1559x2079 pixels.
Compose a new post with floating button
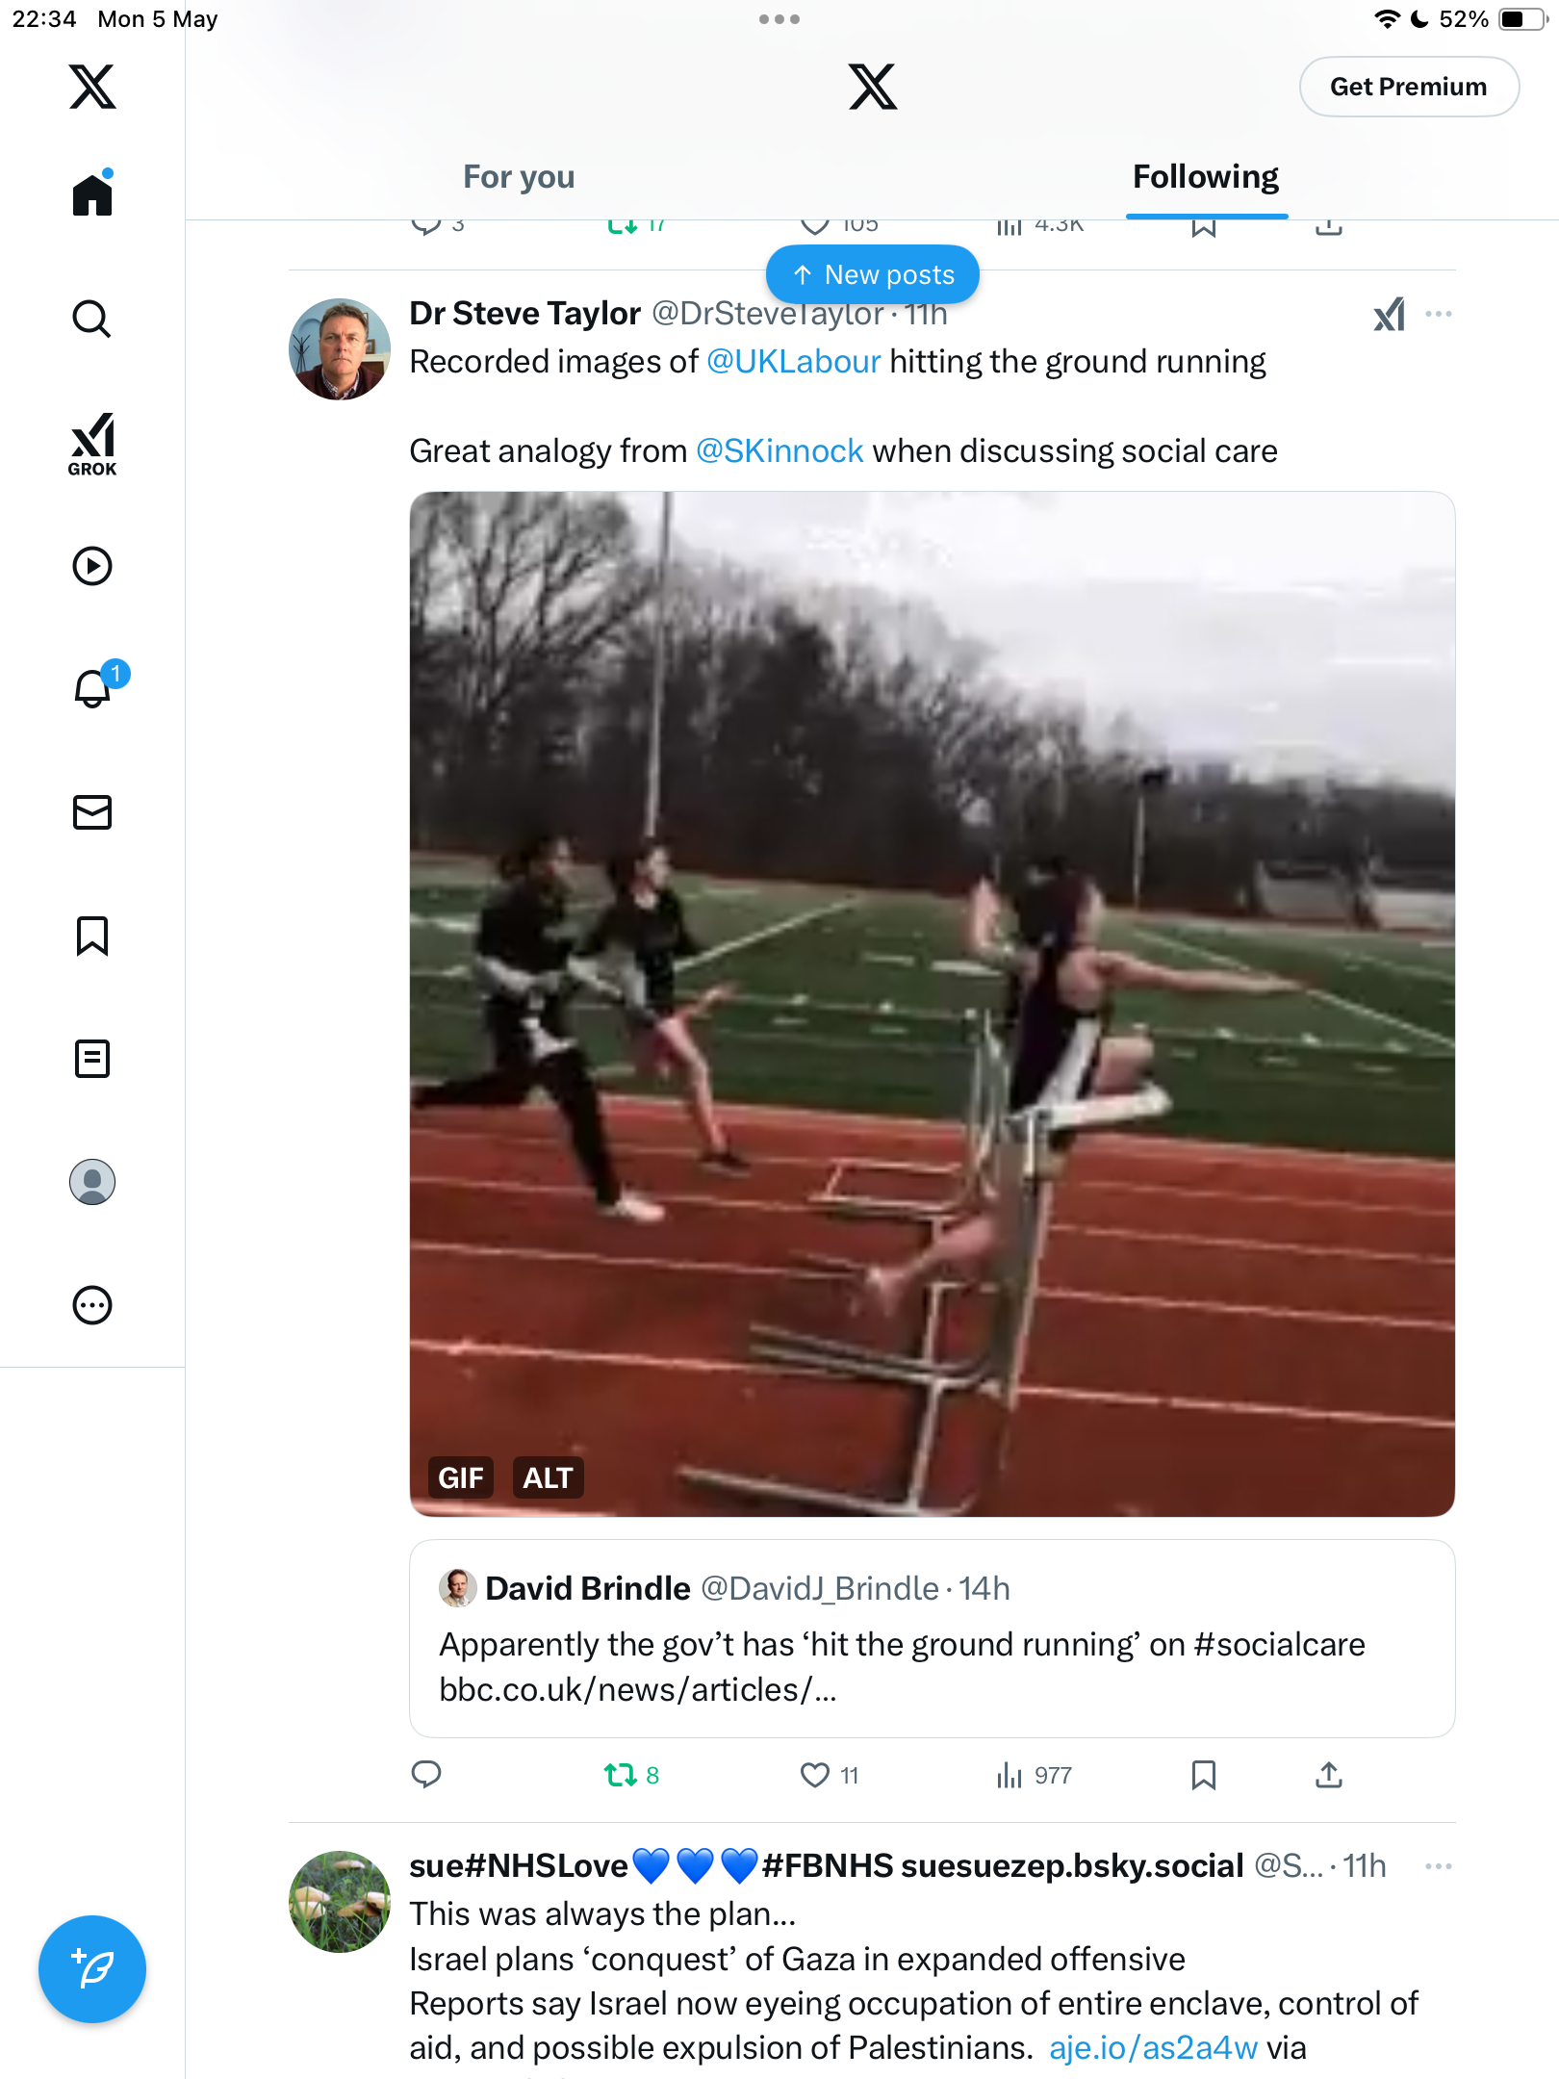pos(92,1969)
